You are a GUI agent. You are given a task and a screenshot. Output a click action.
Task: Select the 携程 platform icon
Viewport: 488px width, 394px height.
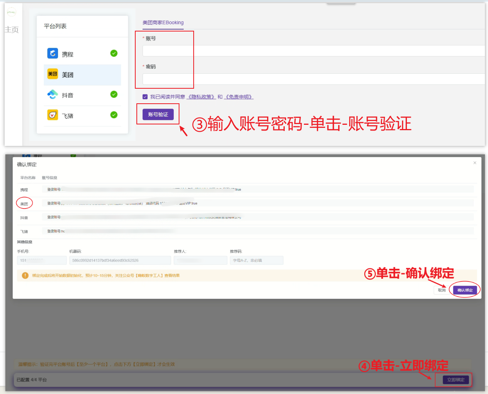[x=52, y=53]
